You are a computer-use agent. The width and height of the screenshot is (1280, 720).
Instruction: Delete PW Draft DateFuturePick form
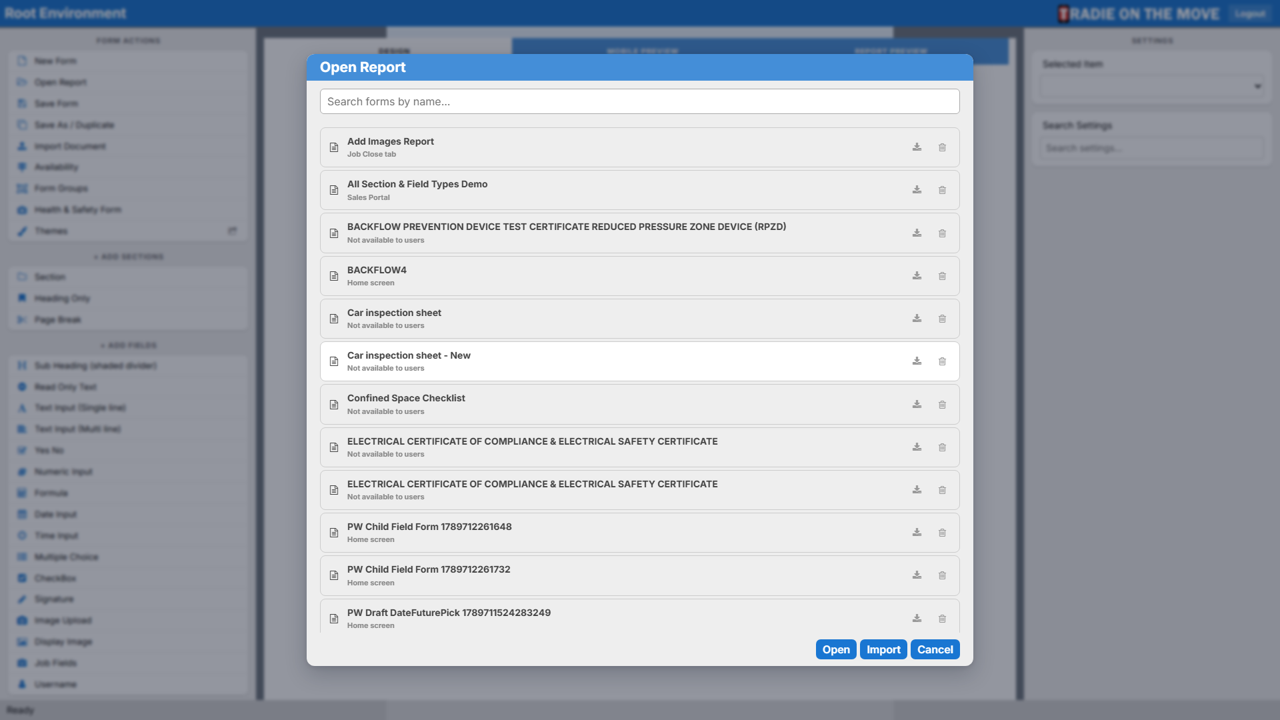(x=942, y=619)
